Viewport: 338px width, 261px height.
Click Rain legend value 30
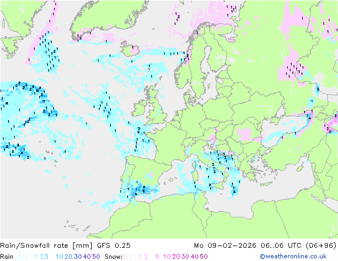pos(78,257)
